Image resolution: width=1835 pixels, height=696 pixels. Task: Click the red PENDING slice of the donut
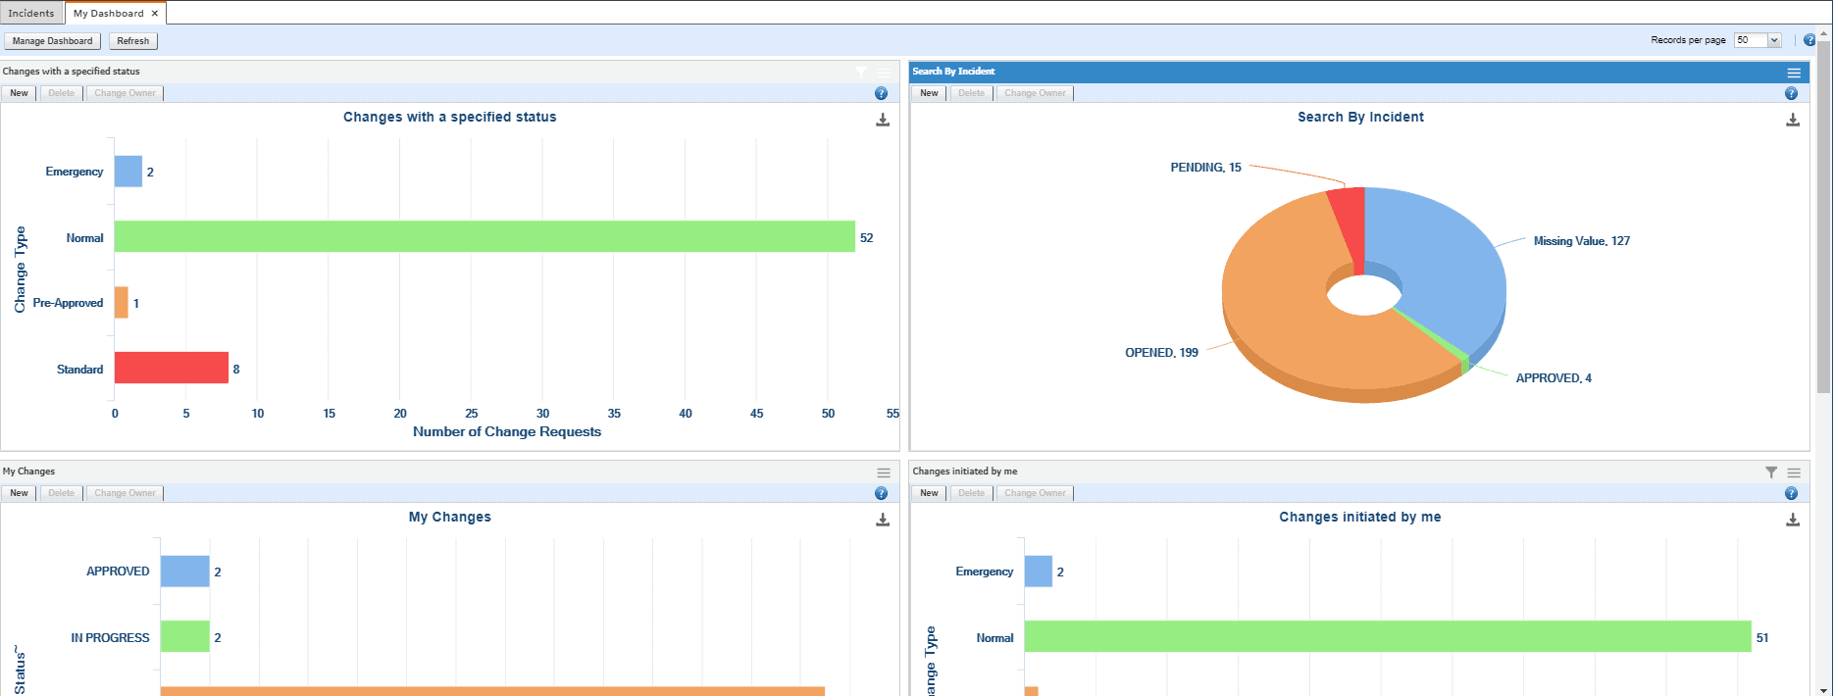[x=1350, y=221]
